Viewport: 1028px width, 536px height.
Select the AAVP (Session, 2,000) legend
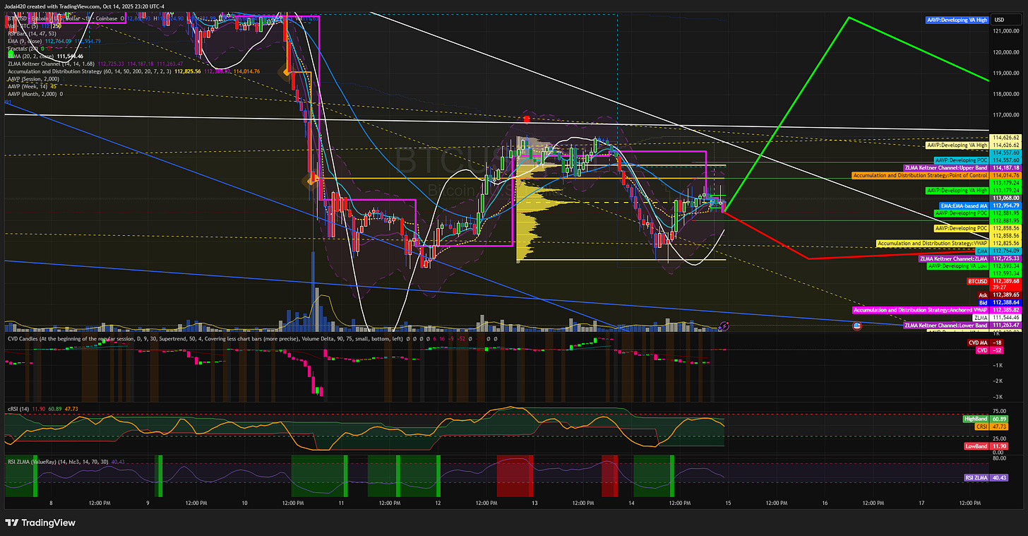click(x=34, y=79)
